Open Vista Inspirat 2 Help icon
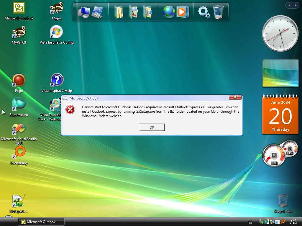This screenshot has height=226, width=302. pos(57,83)
